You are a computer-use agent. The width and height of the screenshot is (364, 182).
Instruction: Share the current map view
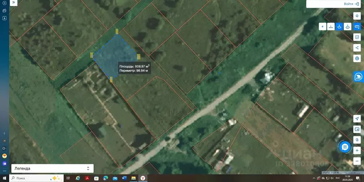click(357, 48)
